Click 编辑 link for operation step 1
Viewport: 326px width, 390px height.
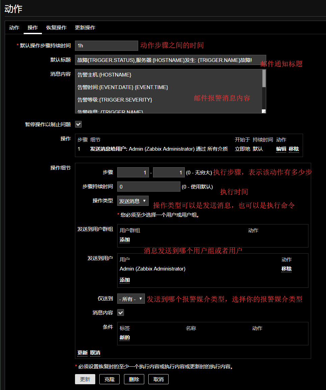[x=281, y=149]
